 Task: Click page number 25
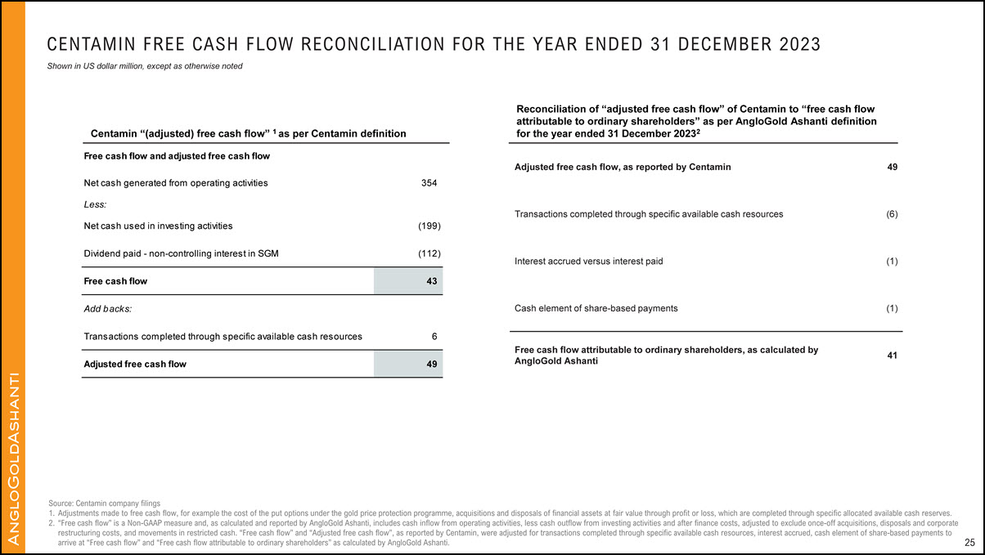(x=969, y=543)
